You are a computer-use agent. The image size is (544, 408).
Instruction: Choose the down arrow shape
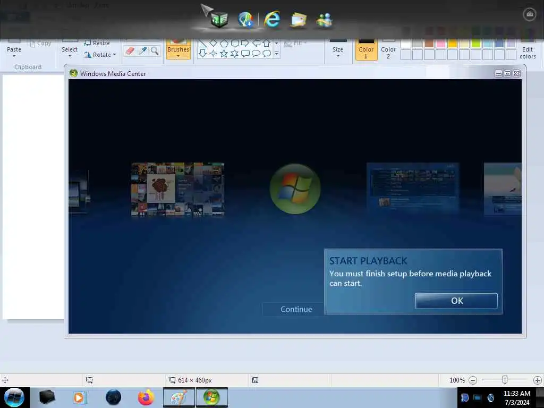pyautogui.click(x=202, y=54)
